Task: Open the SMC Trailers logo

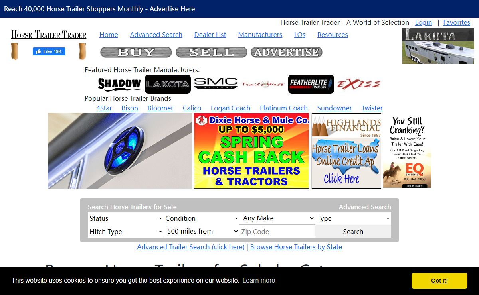Action: (216, 84)
